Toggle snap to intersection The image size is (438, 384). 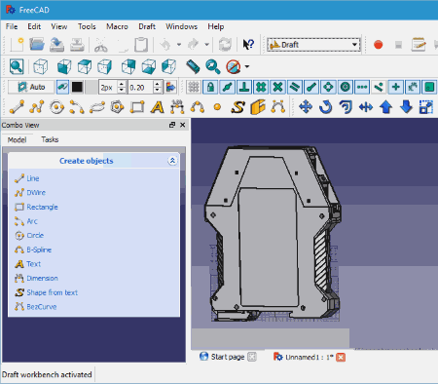[x=277, y=87]
